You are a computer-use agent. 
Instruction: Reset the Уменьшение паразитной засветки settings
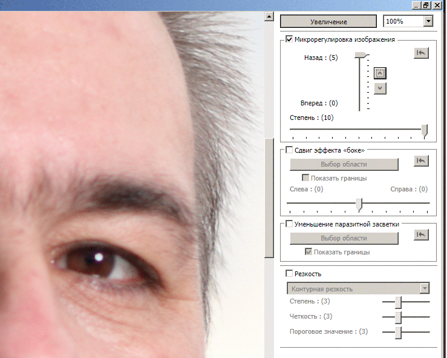tap(421, 235)
